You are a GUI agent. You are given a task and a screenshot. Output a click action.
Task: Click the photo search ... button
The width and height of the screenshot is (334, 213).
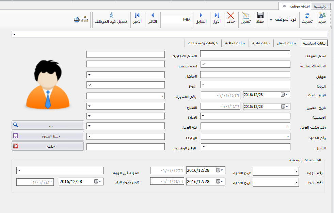coord(48,125)
